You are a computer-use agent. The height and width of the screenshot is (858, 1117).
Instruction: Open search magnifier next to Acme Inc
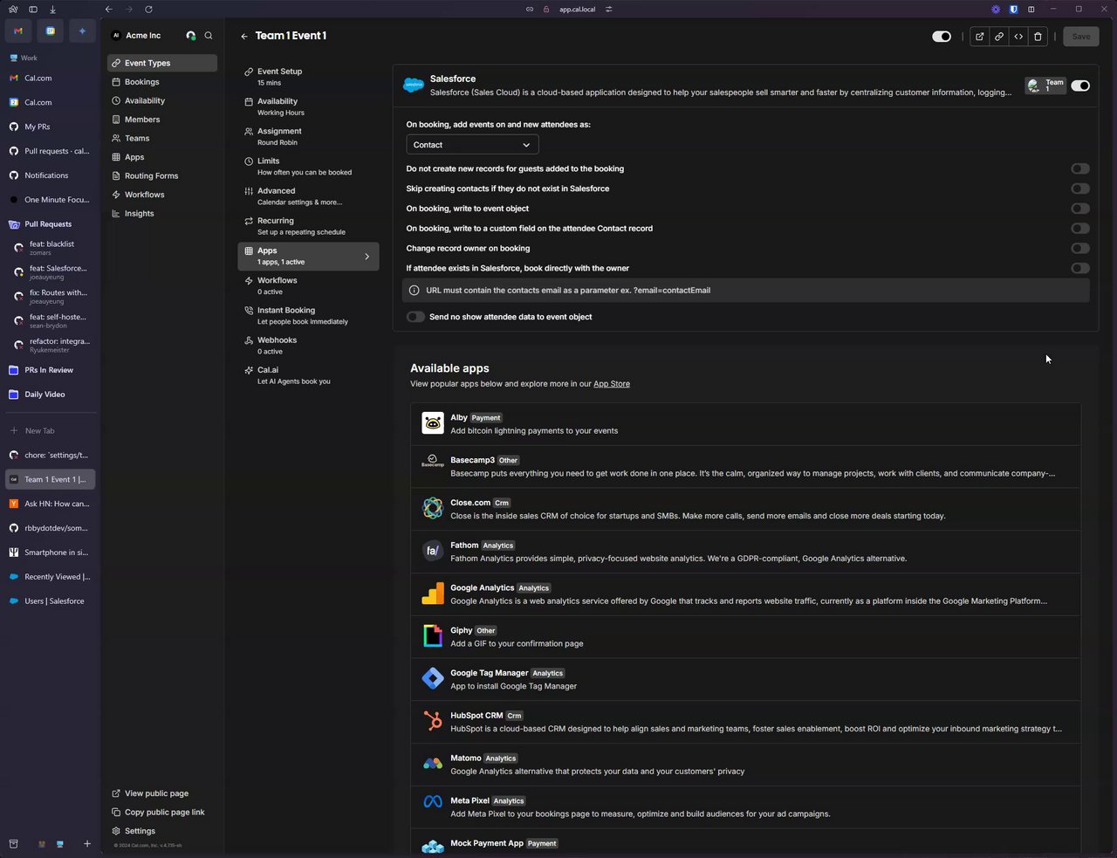209,36
